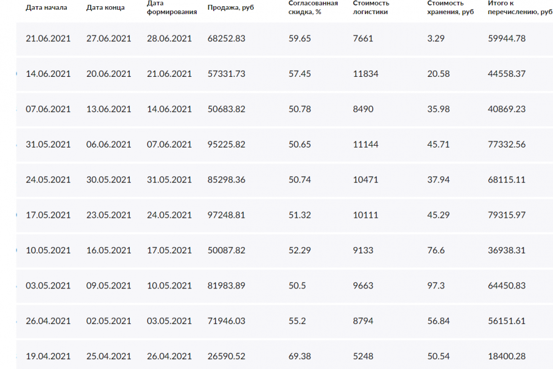This screenshot has width=553, height=369.
Task: Select the "Стоимость хранения, руб" header
Action: coord(451,7)
